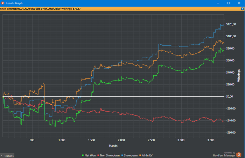Click the Hold'em Manager app icon in title bar
The height and width of the screenshot is (158, 245).
[2, 3]
